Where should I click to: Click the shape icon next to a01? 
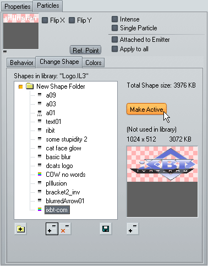tap(40, 113)
